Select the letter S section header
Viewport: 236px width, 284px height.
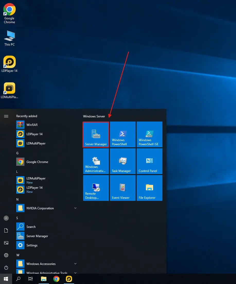point(17,218)
